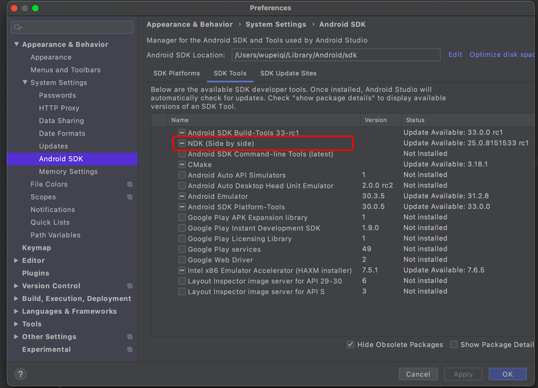
Task: Click the project-level icon beside Version Control
Action: [x=130, y=286]
